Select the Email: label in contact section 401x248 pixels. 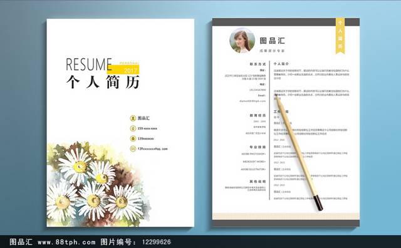[x=262, y=95]
